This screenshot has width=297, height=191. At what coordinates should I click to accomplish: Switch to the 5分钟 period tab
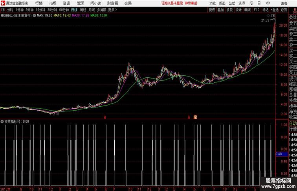pos(29,10)
